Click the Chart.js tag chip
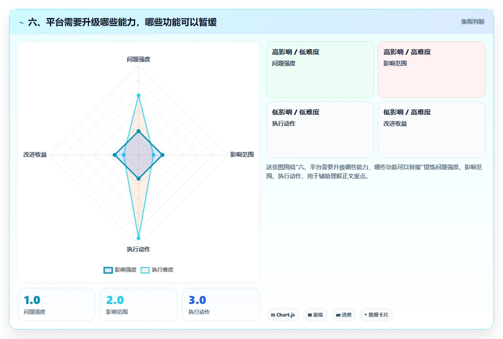This screenshot has width=503, height=339. tap(283, 315)
